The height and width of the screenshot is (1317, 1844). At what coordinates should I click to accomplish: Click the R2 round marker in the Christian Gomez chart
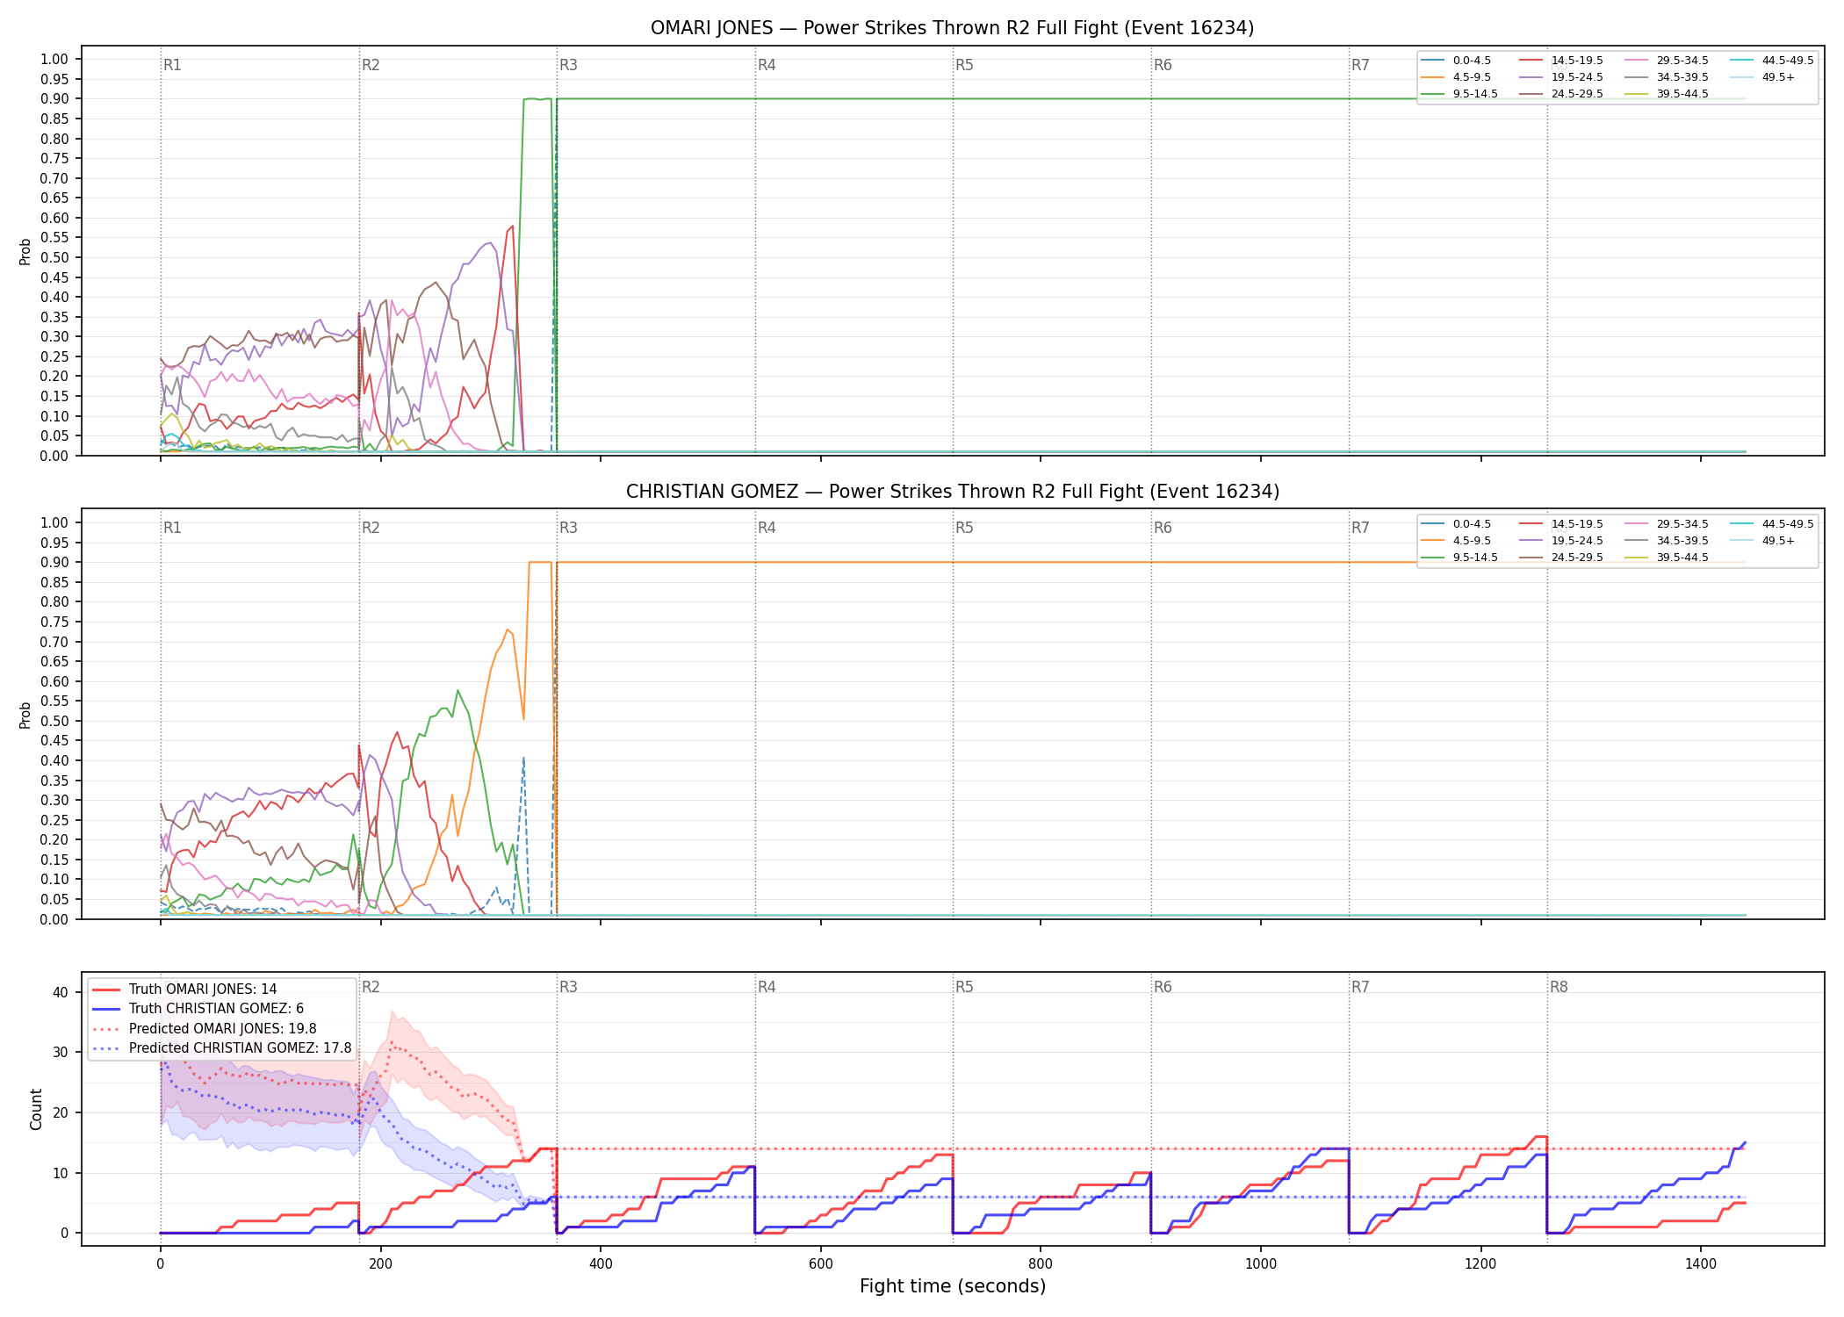click(x=371, y=528)
